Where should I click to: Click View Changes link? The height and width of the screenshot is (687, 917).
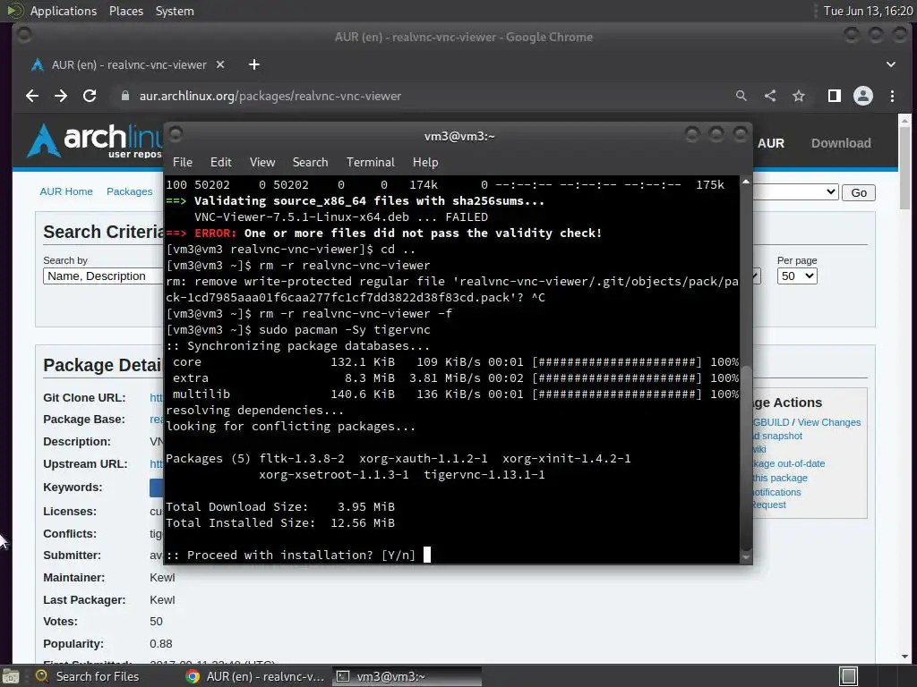tap(828, 422)
